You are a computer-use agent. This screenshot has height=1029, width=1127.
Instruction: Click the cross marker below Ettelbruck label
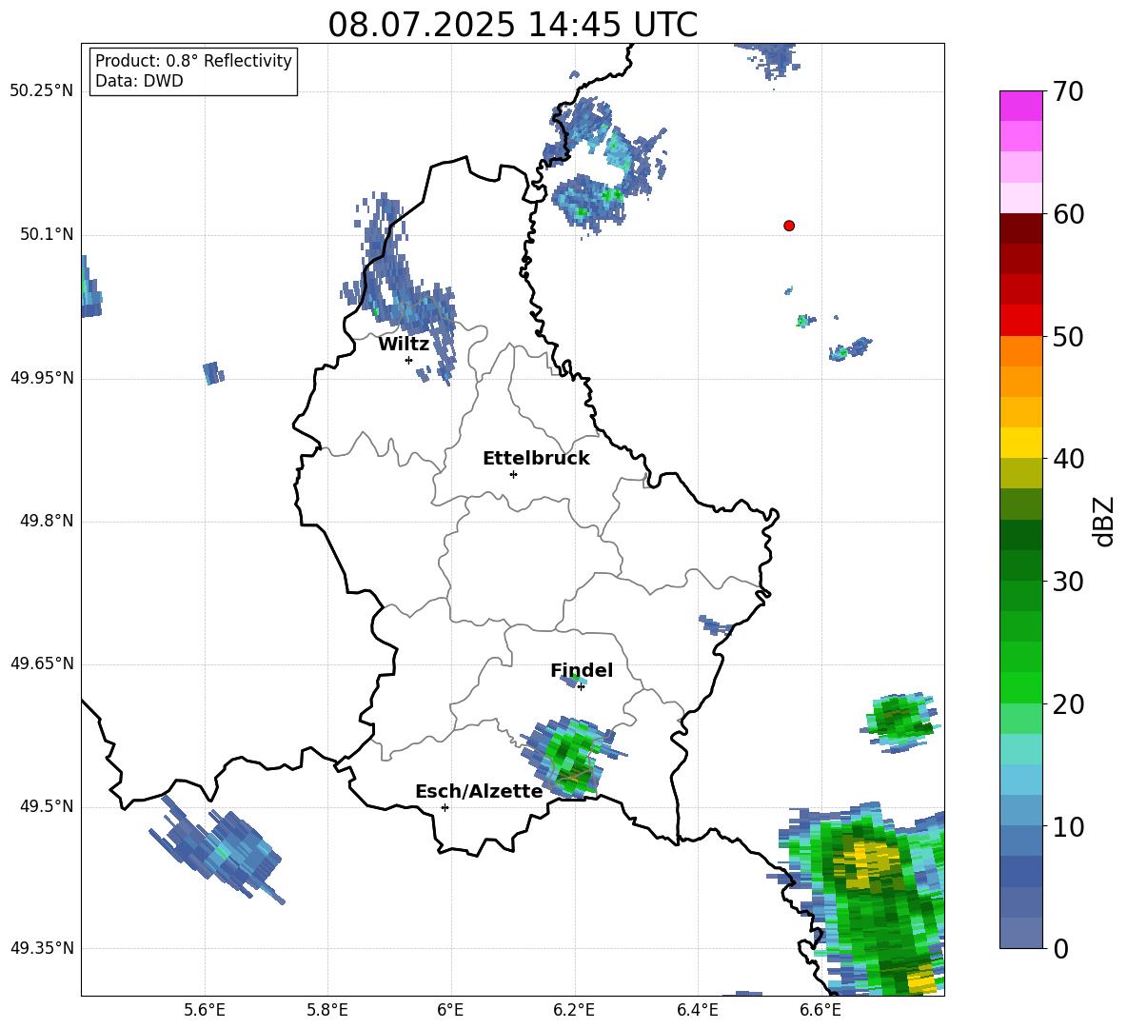pyautogui.click(x=513, y=474)
